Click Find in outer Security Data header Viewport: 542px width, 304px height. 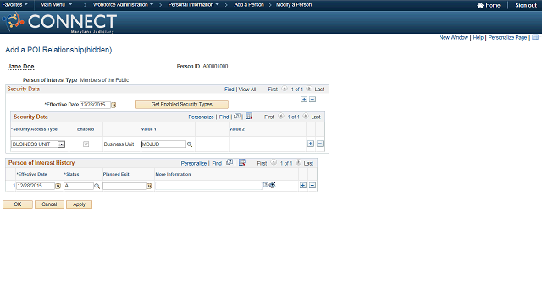coord(230,90)
